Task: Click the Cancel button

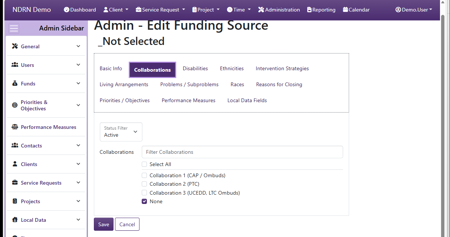Action: point(127,224)
